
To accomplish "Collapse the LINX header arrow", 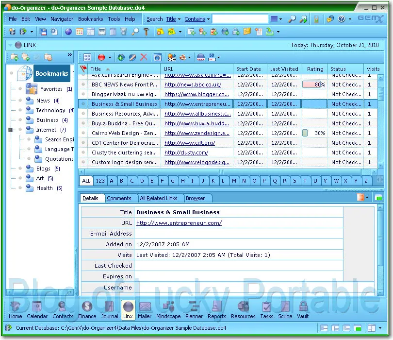I will click(x=10, y=45).
